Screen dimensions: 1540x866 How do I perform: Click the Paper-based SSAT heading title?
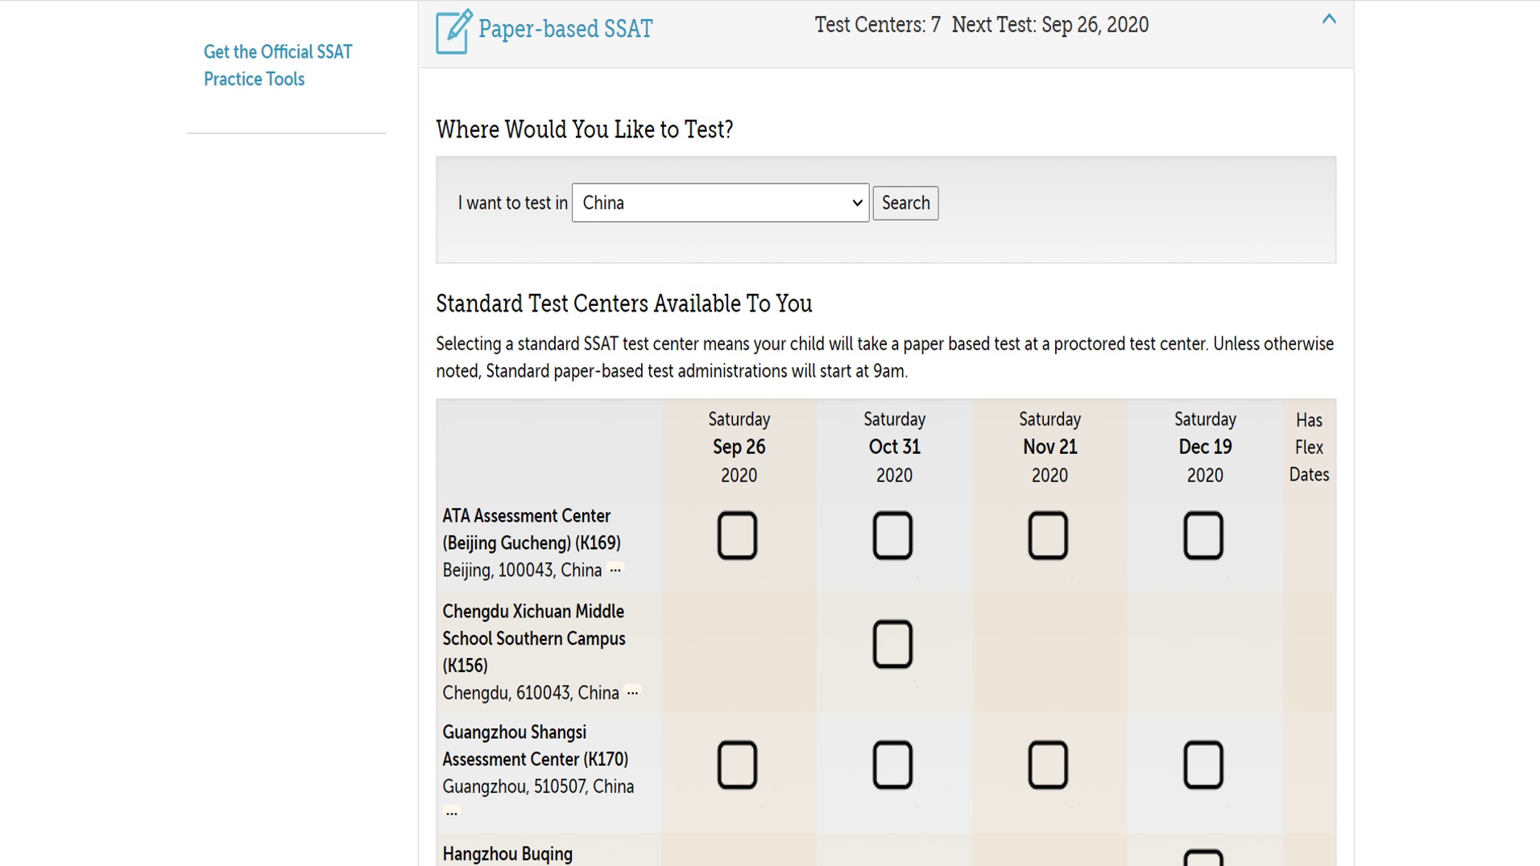click(x=565, y=29)
